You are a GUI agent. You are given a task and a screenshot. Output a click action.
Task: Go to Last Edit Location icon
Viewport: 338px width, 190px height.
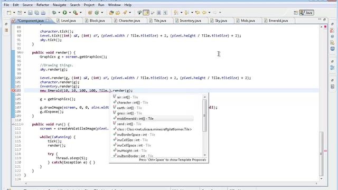click(x=198, y=13)
